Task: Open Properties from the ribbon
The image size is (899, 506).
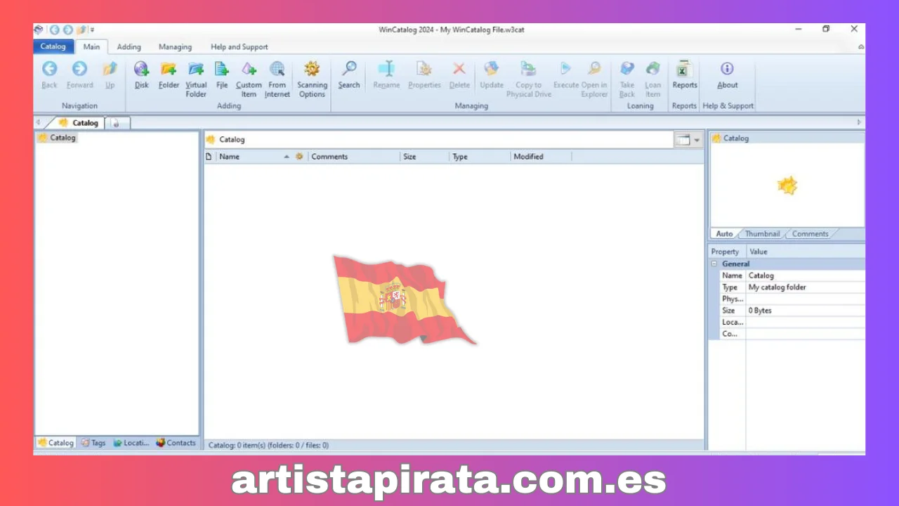Action: [x=424, y=69]
